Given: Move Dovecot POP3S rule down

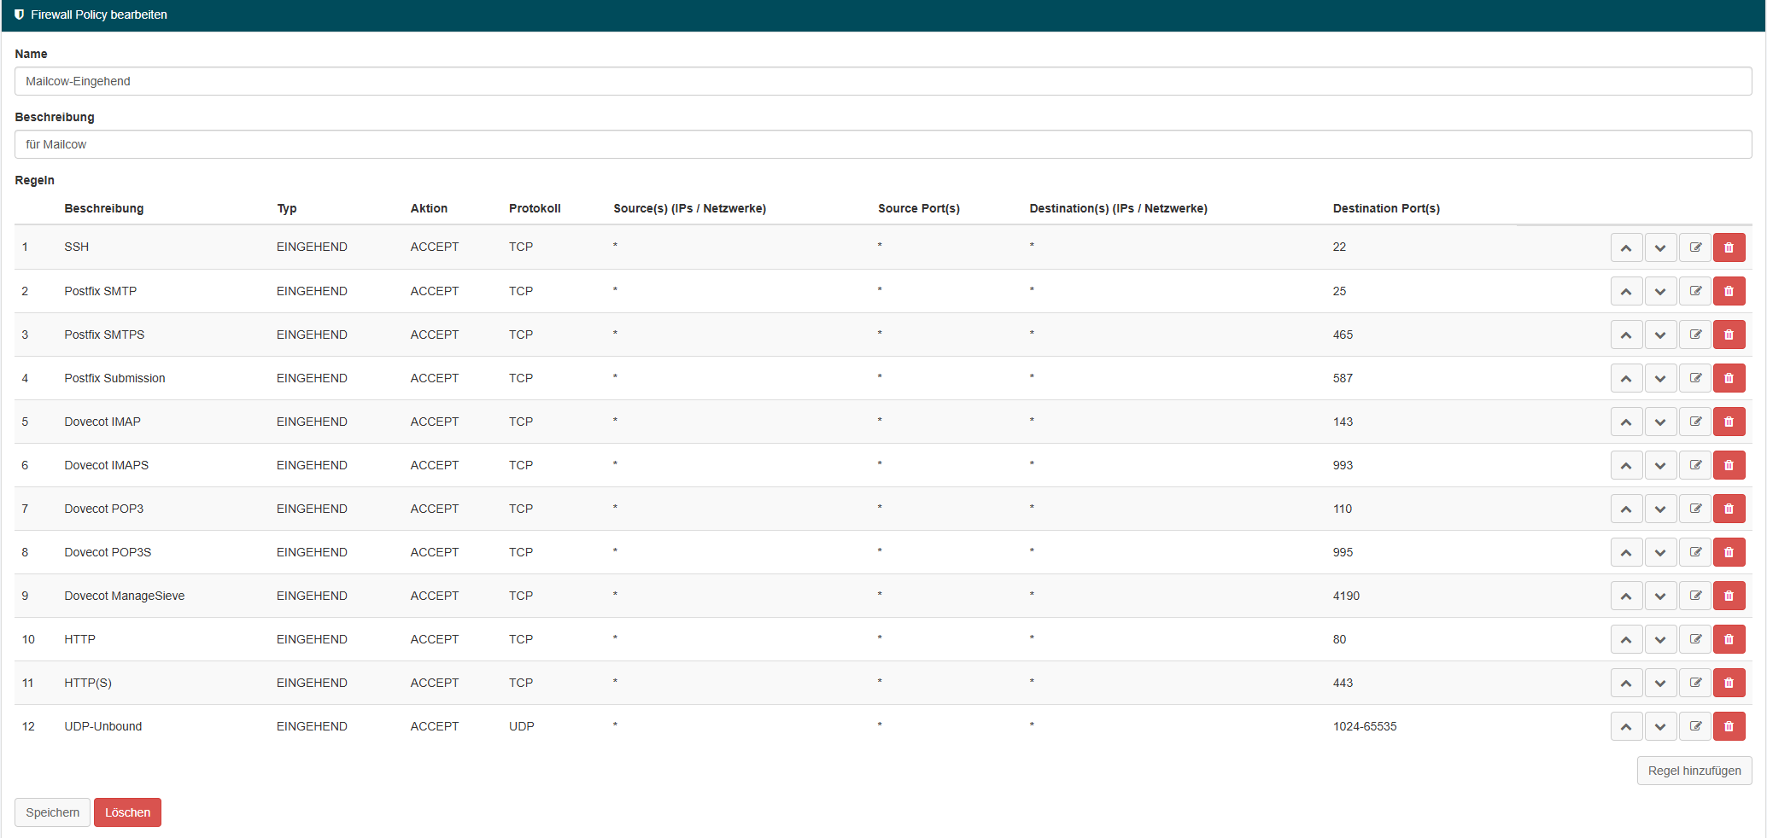Looking at the screenshot, I should tap(1660, 552).
